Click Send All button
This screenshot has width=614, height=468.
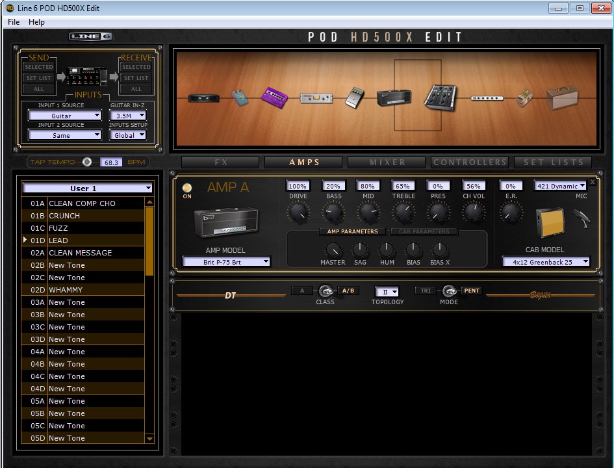39,89
